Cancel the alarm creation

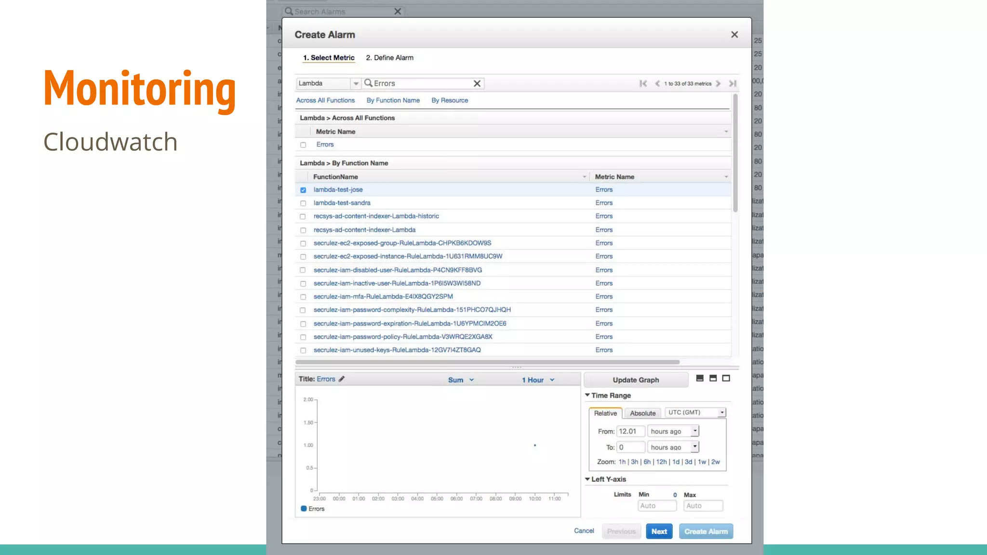pos(584,531)
